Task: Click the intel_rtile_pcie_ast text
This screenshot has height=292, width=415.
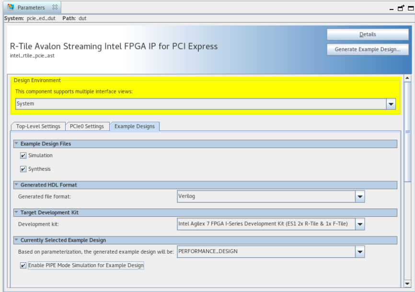Action: pyautogui.click(x=32, y=56)
